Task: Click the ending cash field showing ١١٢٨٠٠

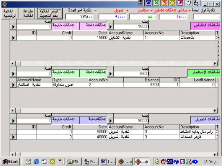Action: (79, 17)
